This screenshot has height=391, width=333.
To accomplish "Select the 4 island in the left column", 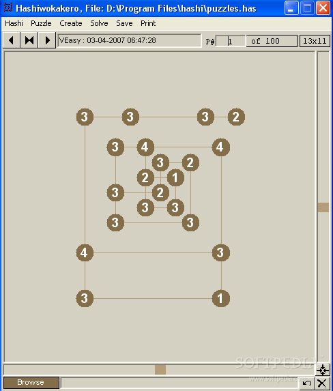I will (x=85, y=252).
